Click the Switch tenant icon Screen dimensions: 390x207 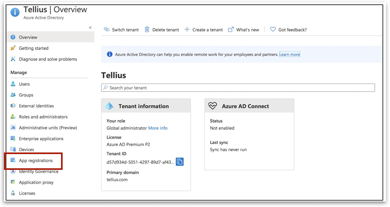tap(106, 30)
